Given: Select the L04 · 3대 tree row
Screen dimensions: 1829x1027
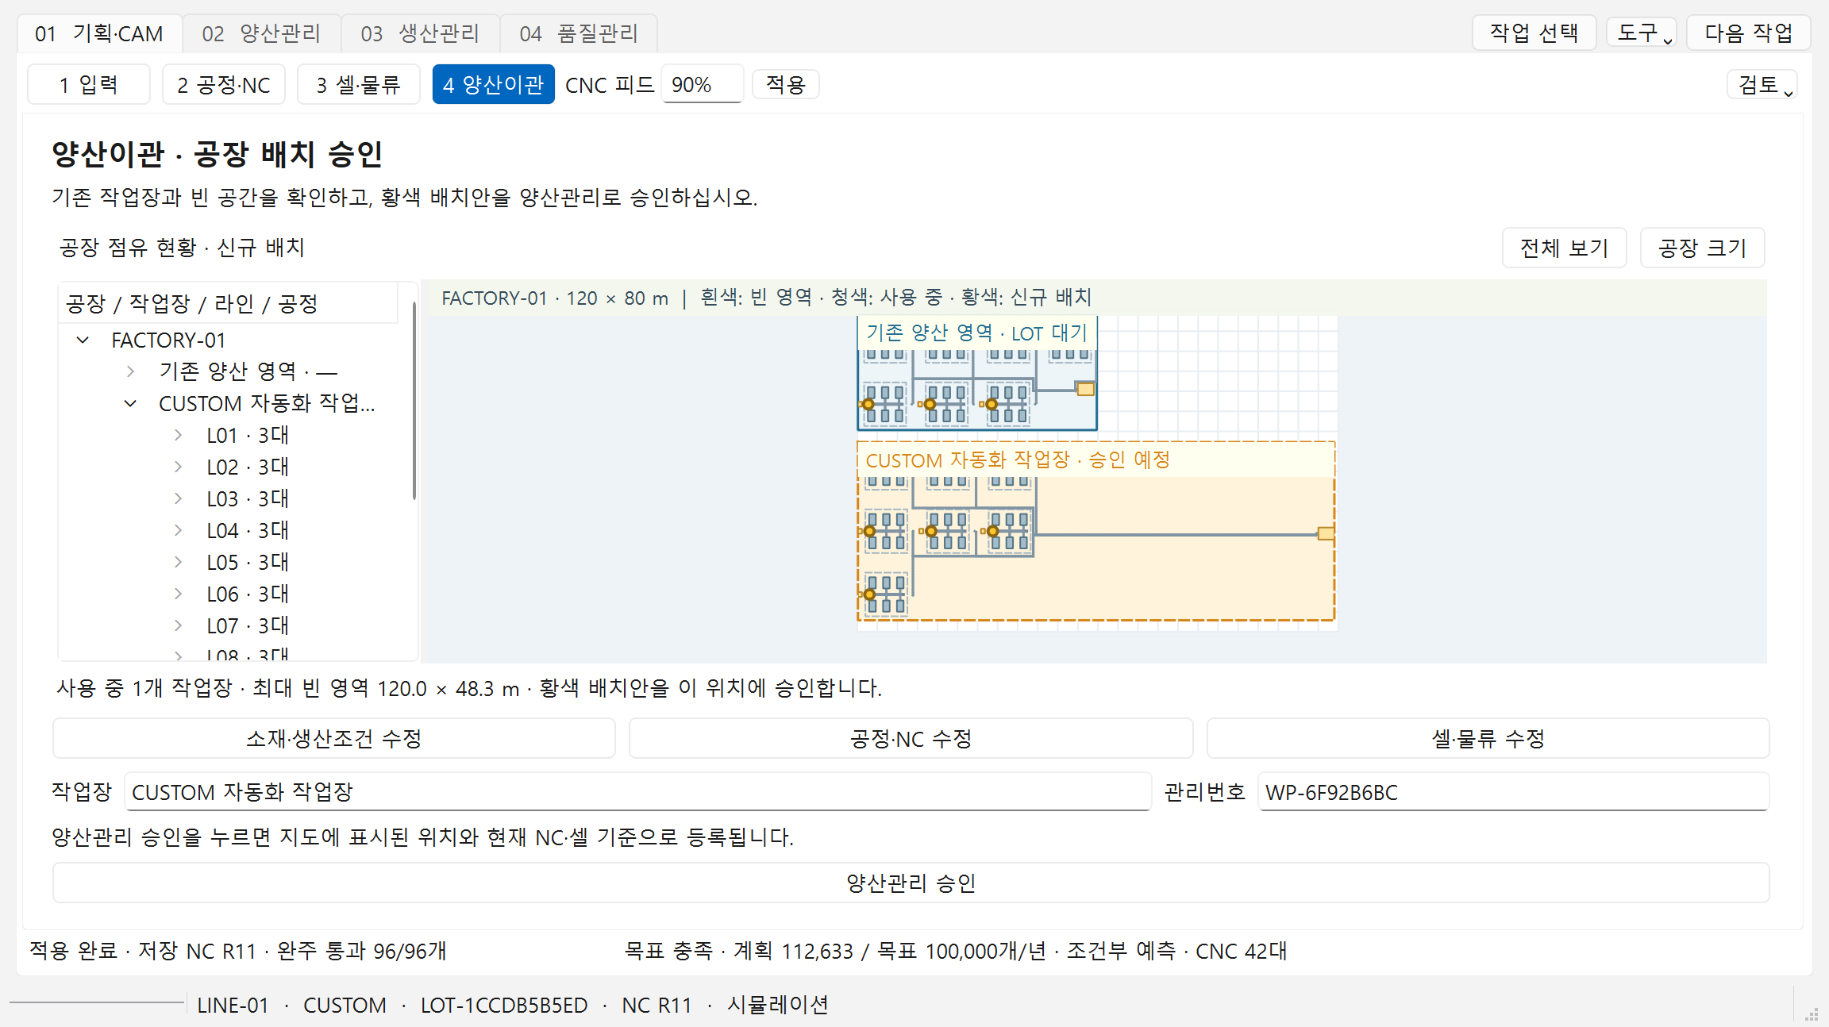Looking at the screenshot, I should (x=248, y=530).
